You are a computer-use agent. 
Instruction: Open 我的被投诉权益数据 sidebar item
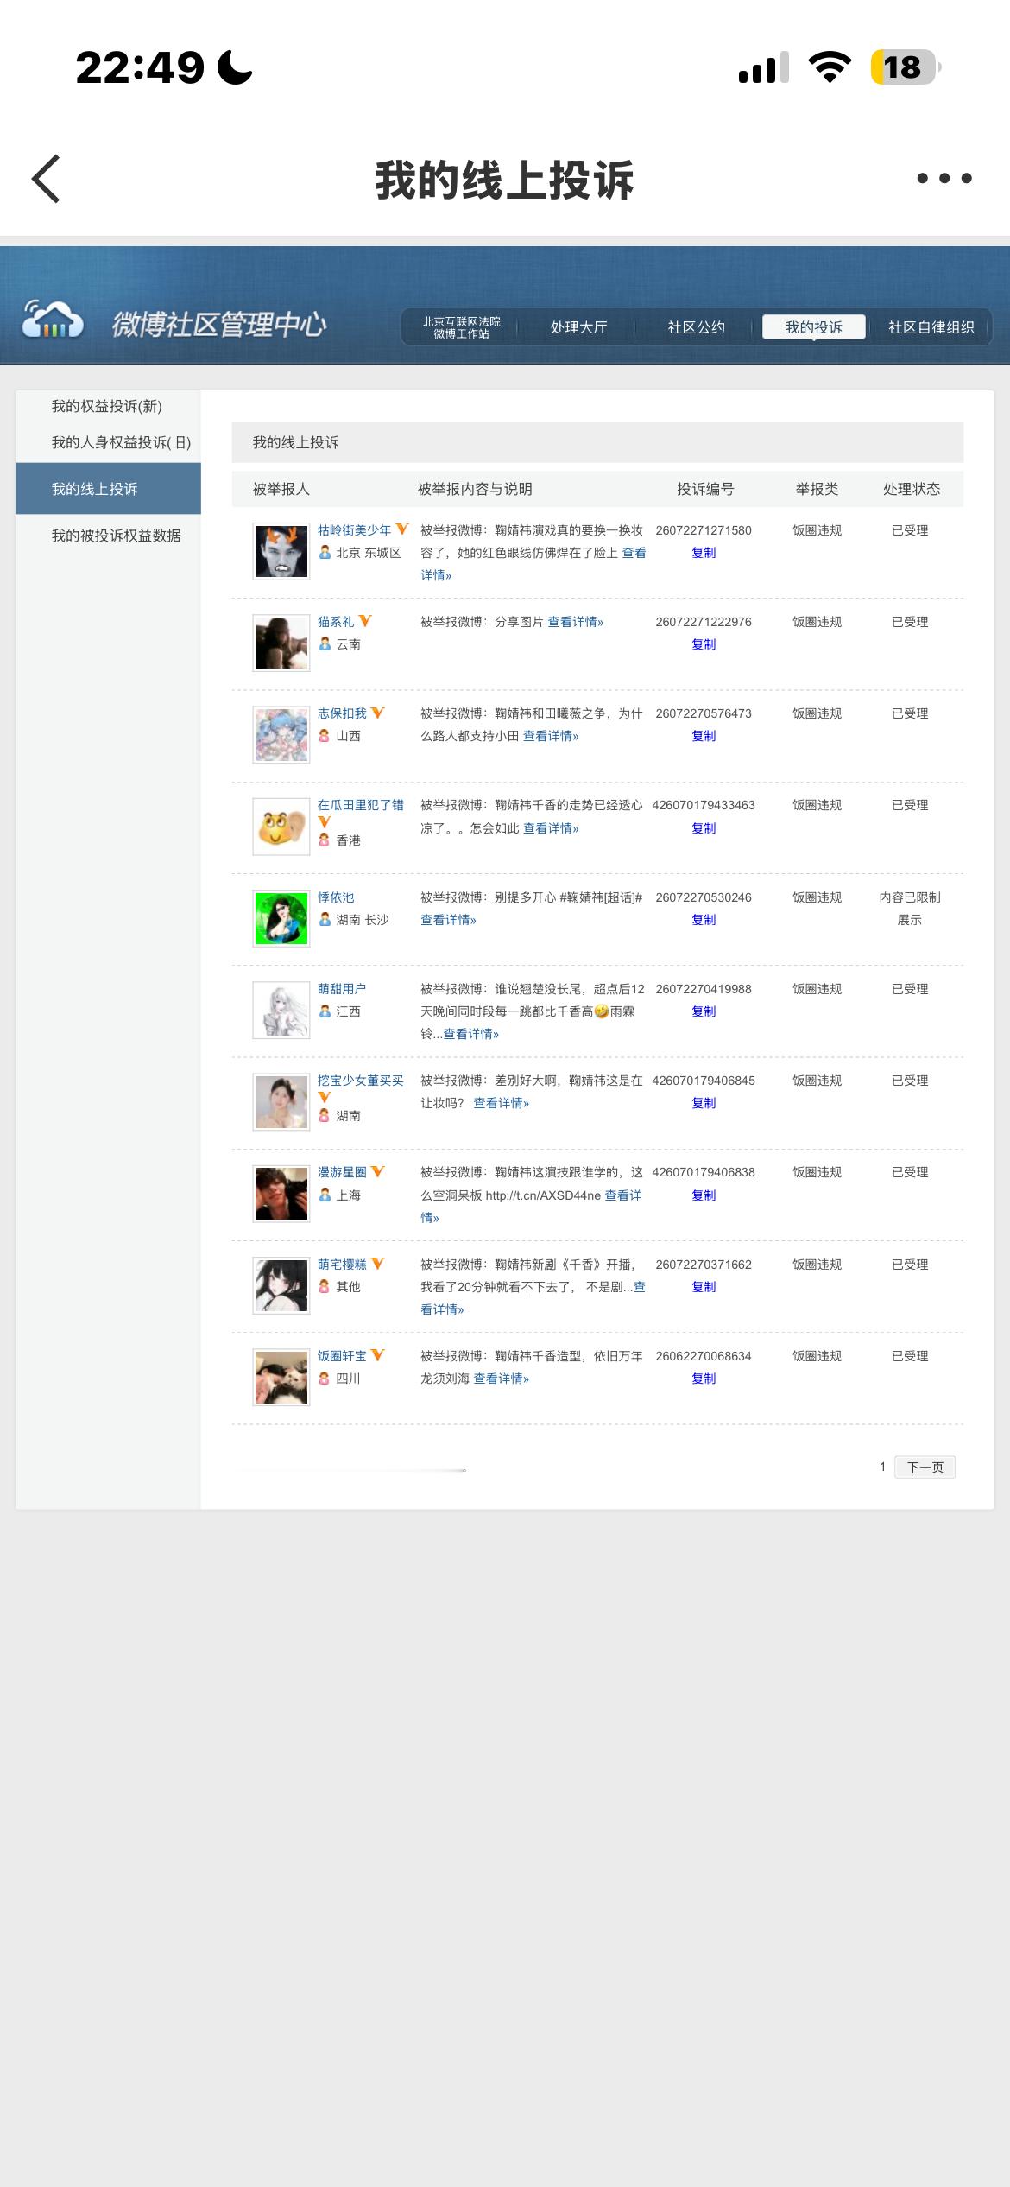pos(116,536)
